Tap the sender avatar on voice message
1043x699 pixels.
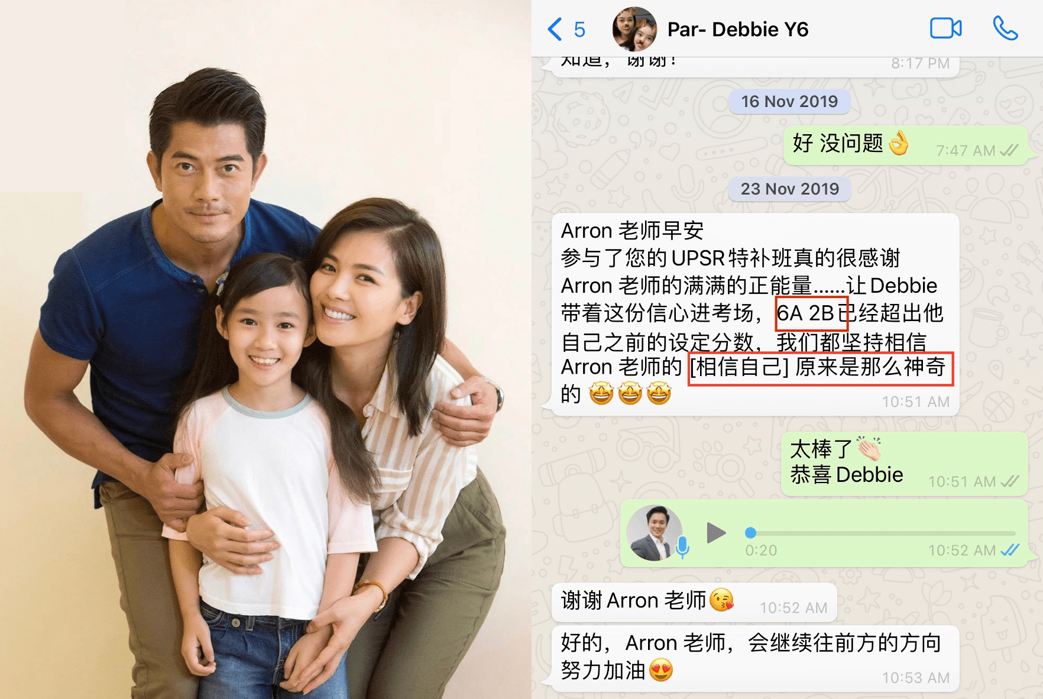tap(654, 533)
